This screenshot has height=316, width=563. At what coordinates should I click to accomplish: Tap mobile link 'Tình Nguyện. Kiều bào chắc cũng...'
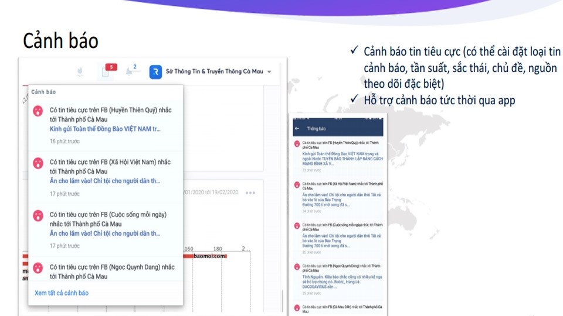tap(342, 282)
